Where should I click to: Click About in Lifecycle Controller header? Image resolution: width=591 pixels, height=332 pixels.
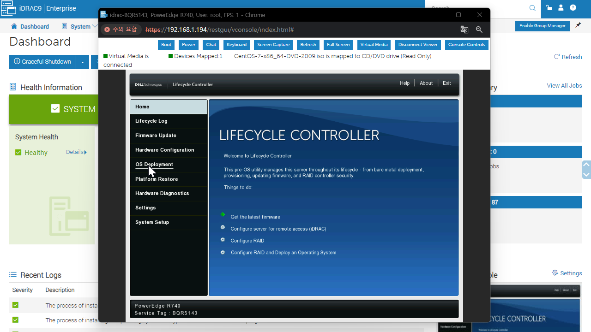pyautogui.click(x=426, y=83)
